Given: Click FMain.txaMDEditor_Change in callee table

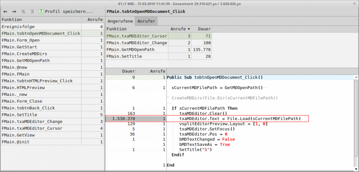Looking at the screenshot, I should 137,43.
